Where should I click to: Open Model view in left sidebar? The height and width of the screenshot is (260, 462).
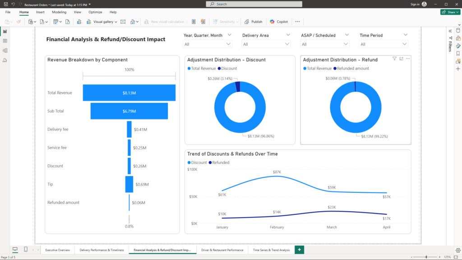(x=5, y=51)
